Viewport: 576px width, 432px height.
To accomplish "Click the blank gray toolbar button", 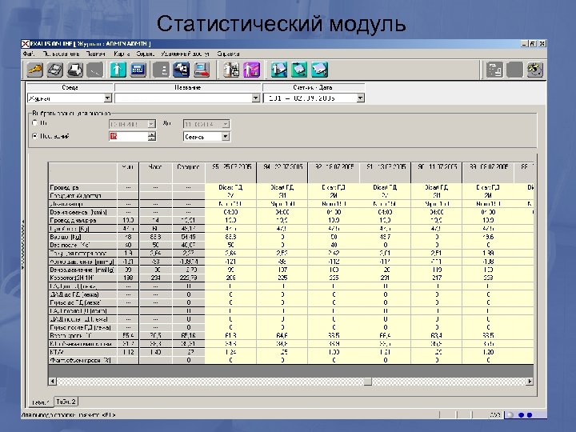I will [514, 70].
